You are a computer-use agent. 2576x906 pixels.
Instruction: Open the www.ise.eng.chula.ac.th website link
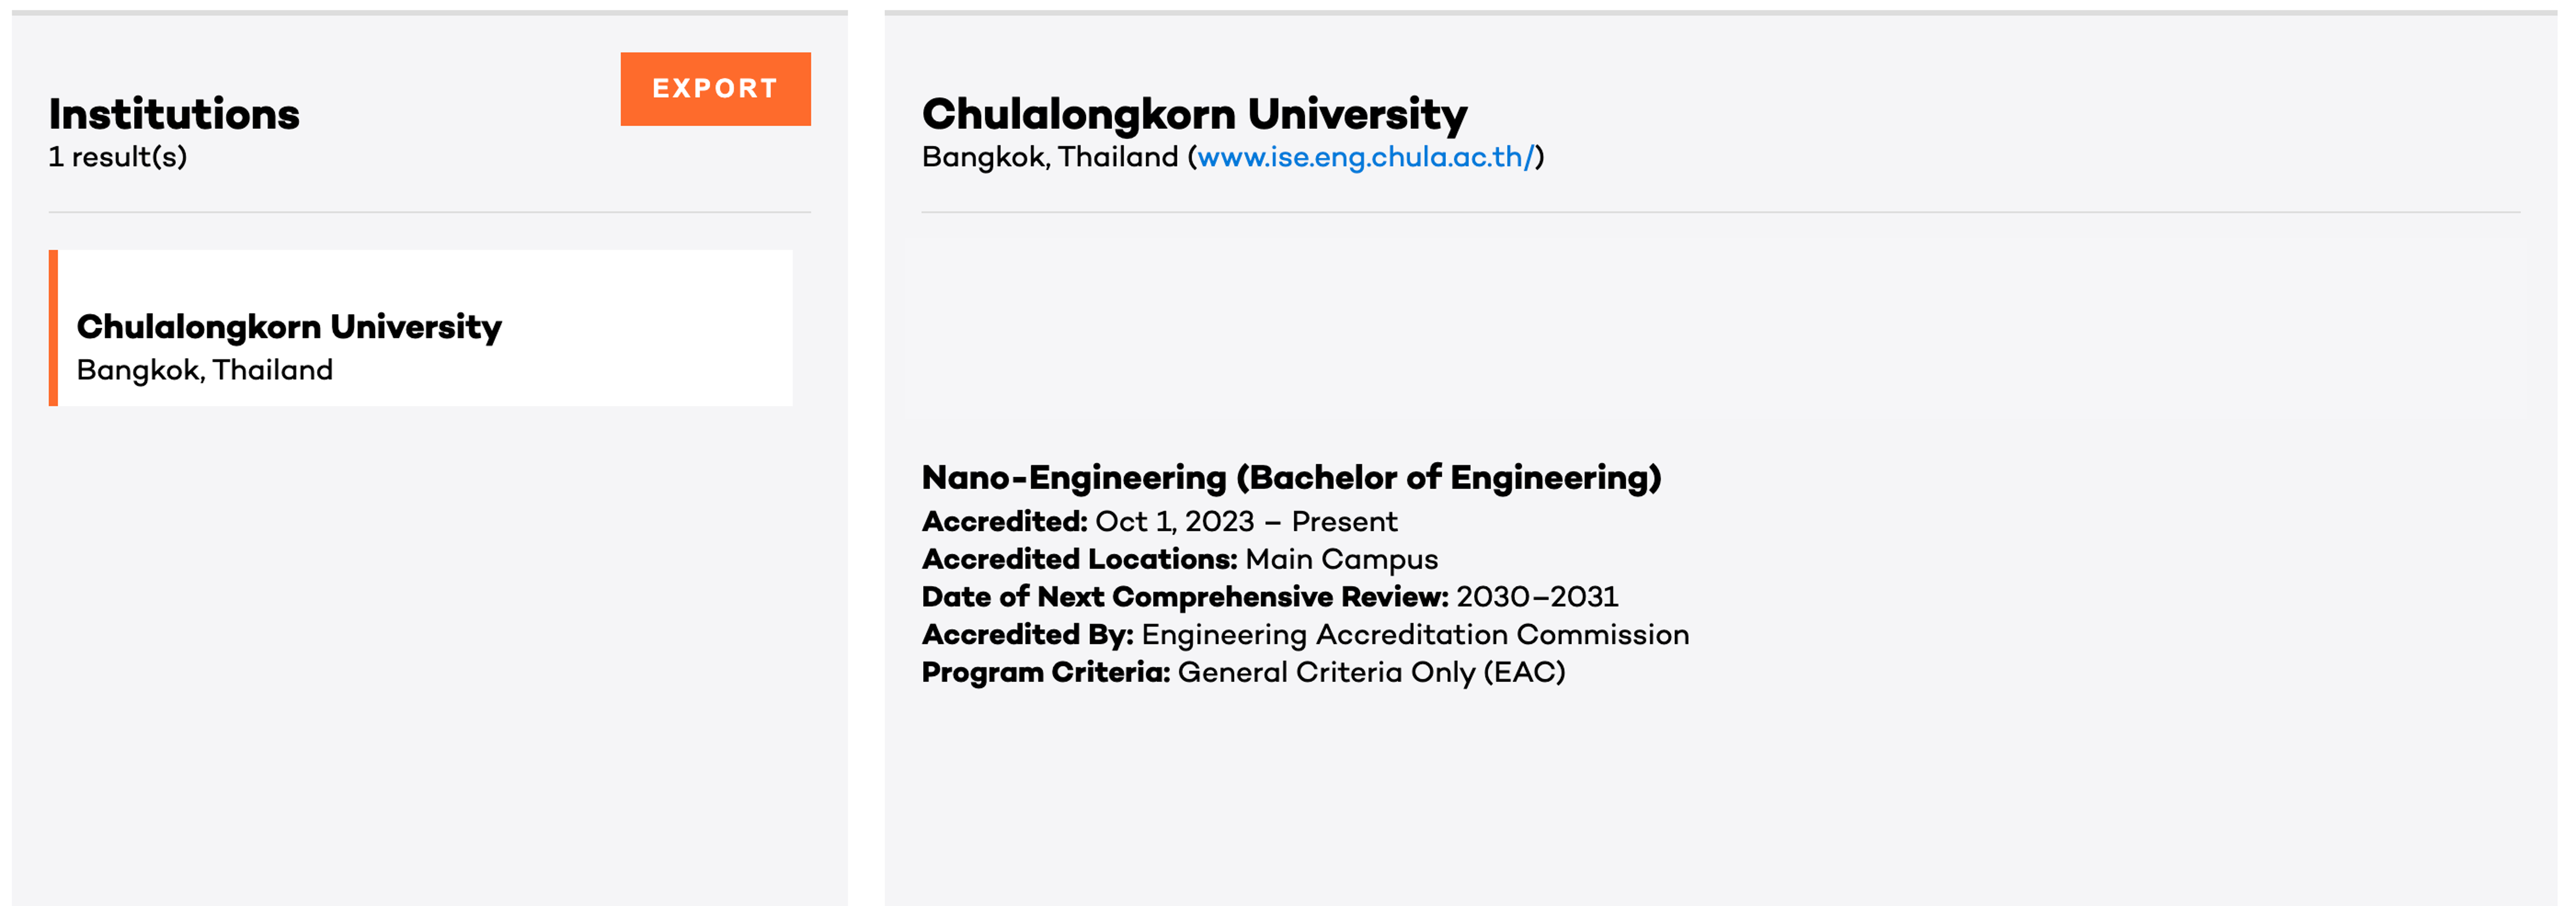1364,157
